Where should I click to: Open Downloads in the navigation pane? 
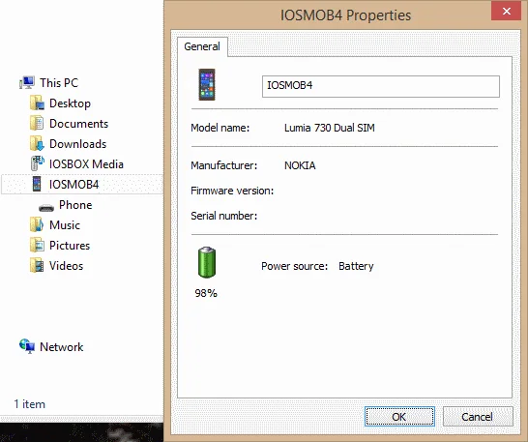tap(77, 144)
